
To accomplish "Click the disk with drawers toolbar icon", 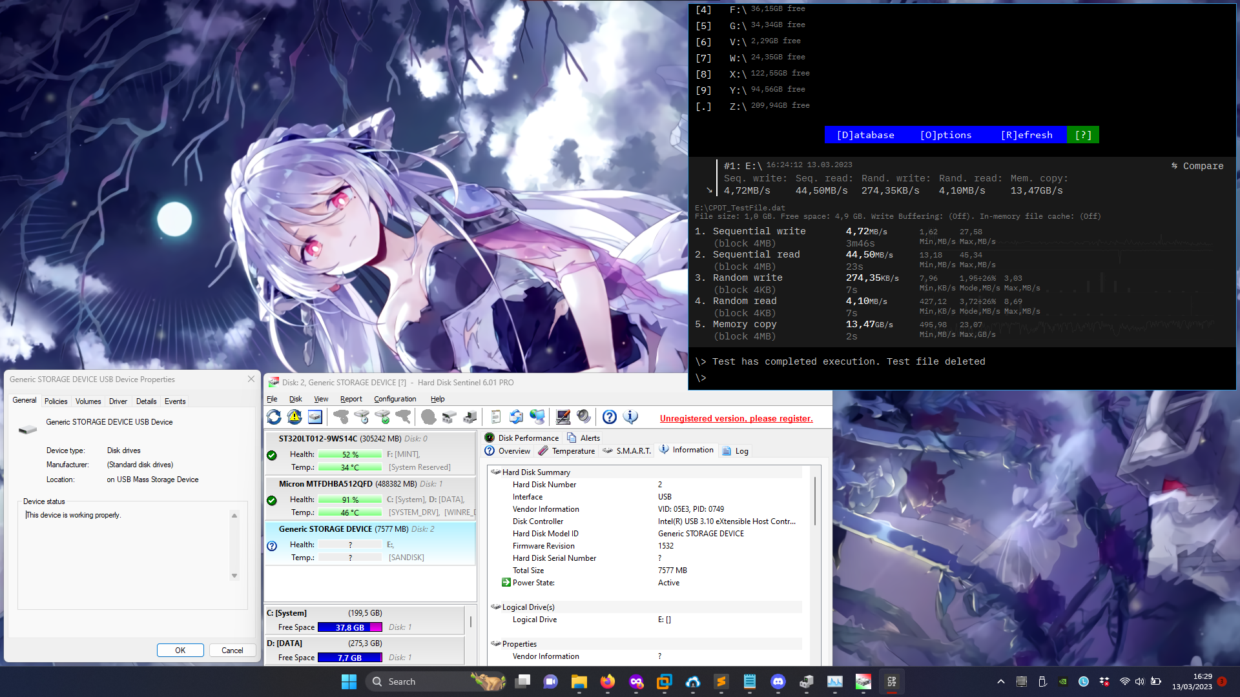I will 449,418.
